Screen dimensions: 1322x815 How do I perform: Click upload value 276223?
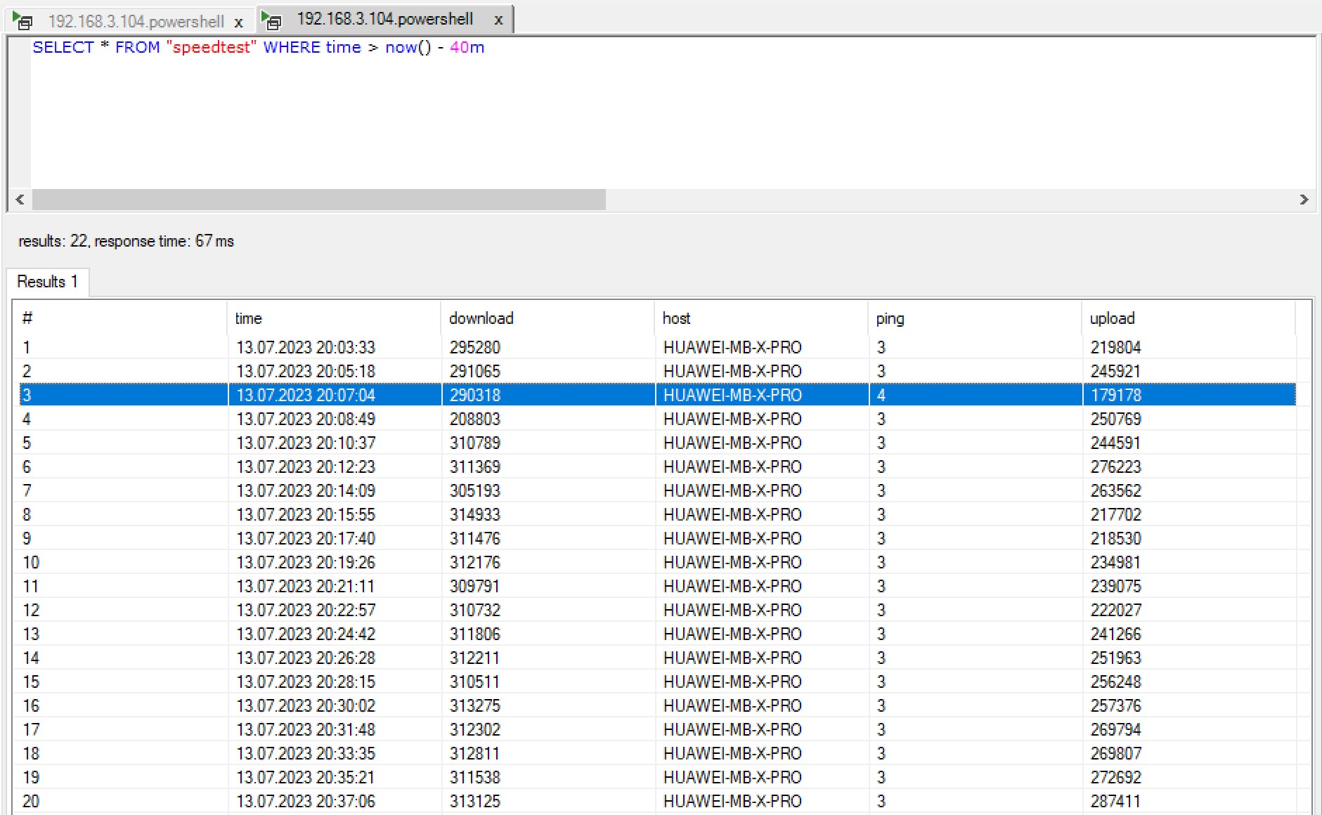[x=1116, y=467]
